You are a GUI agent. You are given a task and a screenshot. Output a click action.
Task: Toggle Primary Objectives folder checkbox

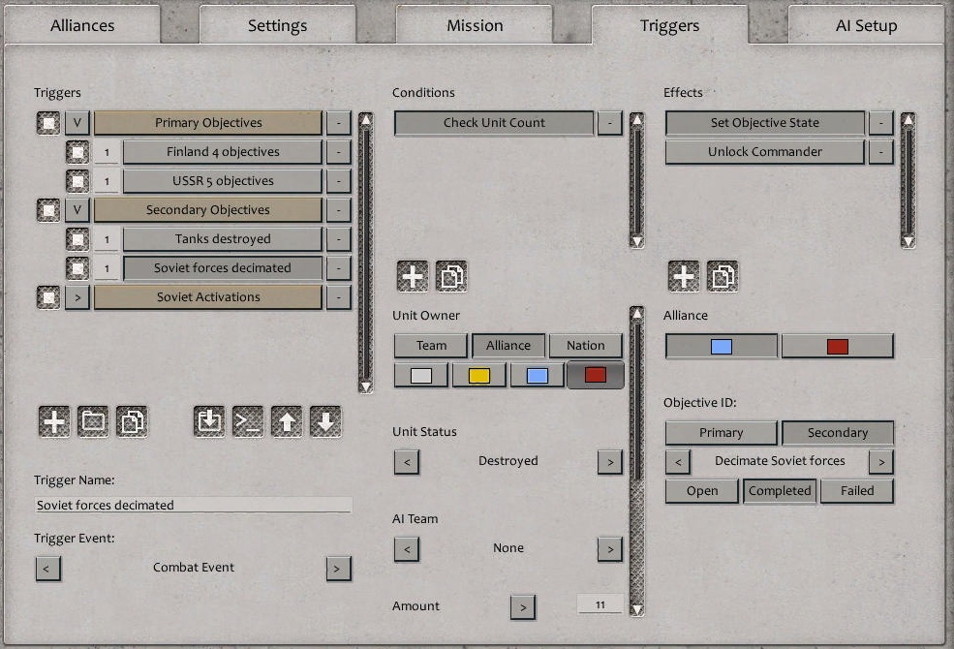pos(48,123)
